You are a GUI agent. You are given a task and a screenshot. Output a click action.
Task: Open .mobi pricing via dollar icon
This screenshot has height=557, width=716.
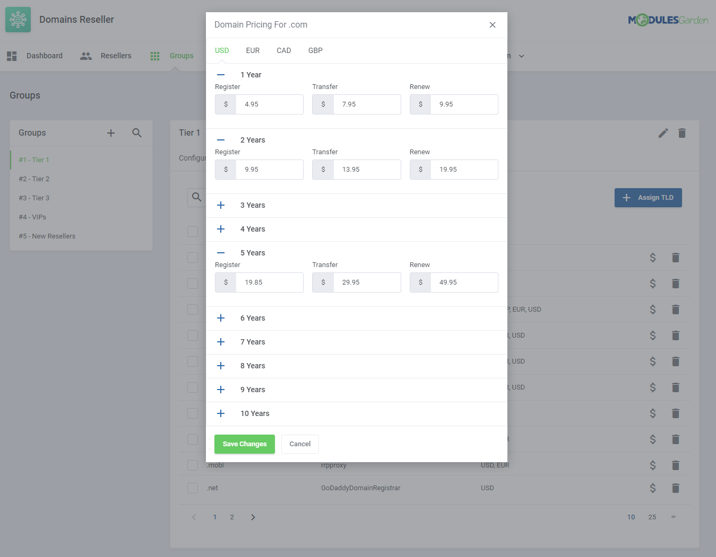652,465
